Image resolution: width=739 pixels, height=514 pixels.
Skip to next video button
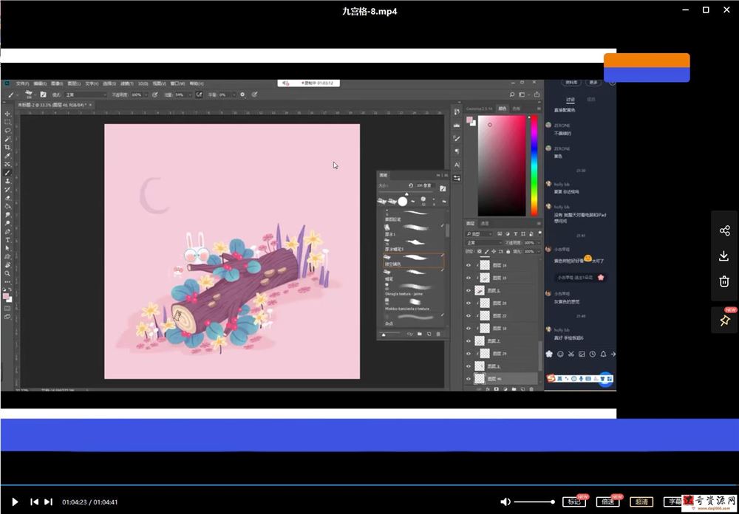pos(48,501)
